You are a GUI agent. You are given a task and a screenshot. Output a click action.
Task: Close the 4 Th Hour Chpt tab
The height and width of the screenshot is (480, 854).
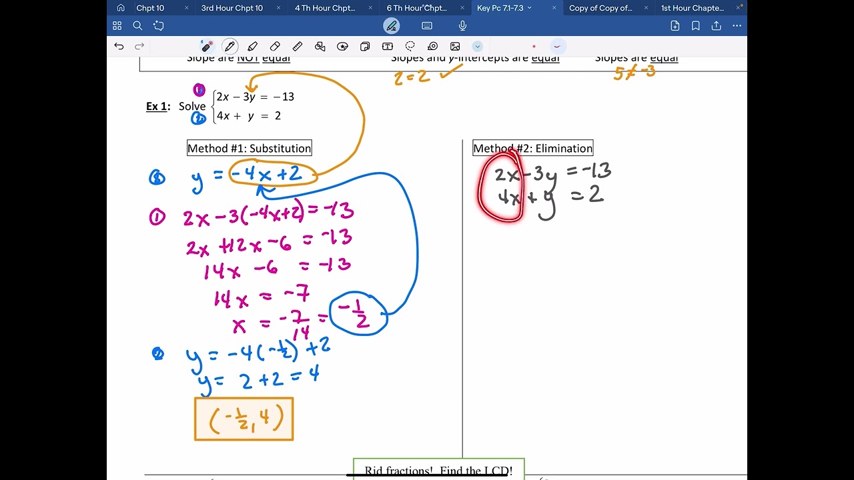tap(370, 8)
